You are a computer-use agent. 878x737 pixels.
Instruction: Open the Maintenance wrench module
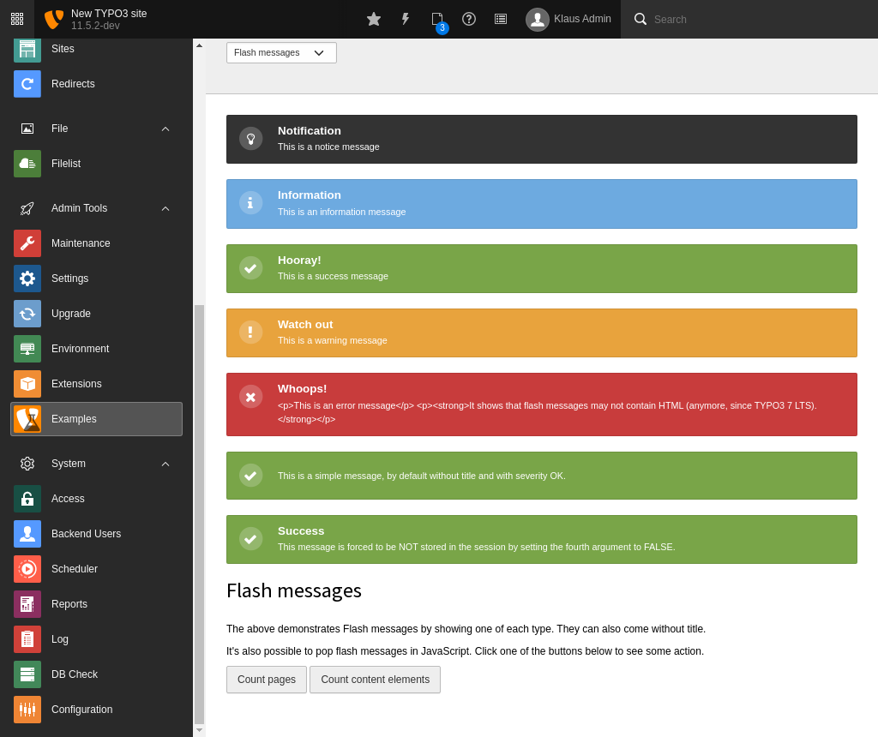pyautogui.click(x=27, y=243)
